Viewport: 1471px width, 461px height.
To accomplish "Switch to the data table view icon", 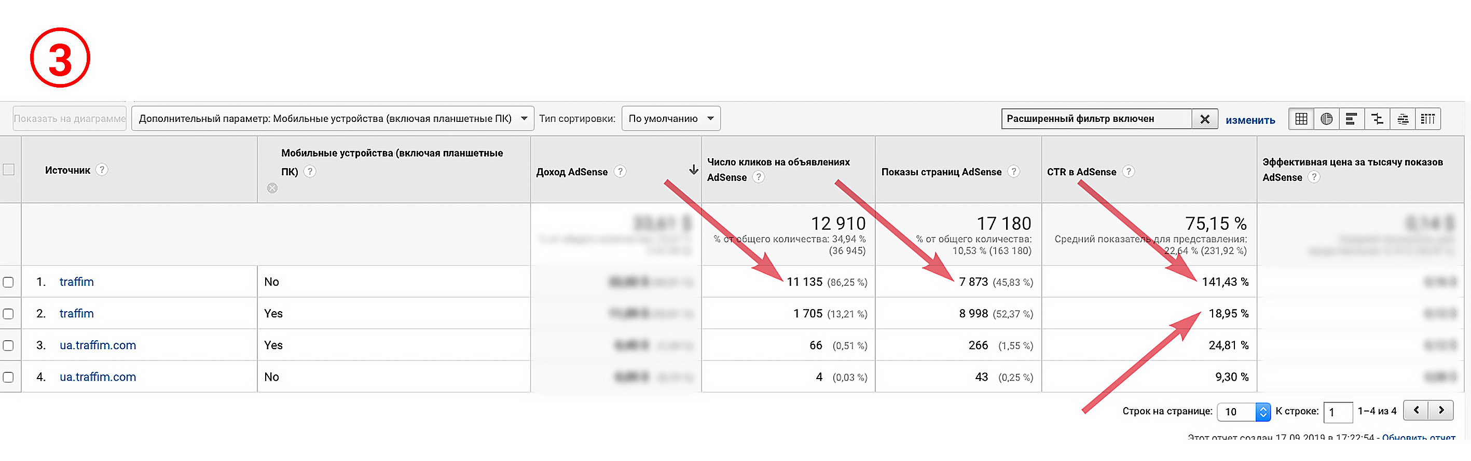I will tap(1301, 119).
